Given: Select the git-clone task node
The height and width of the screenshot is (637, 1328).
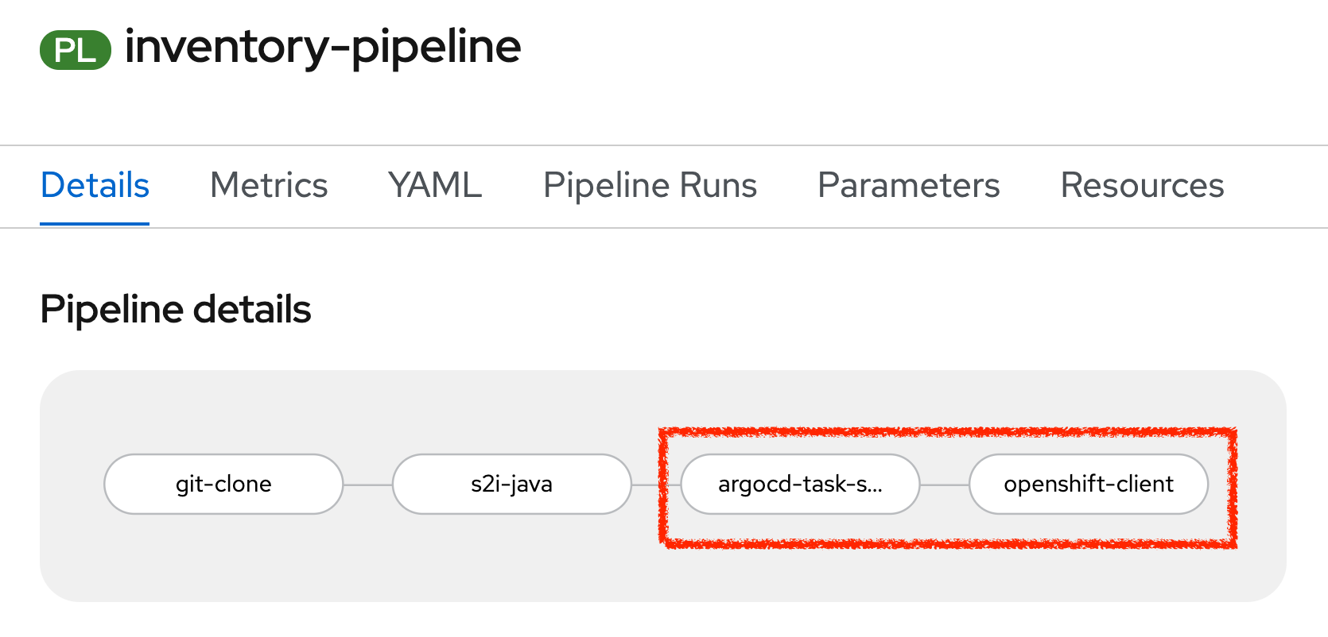Looking at the screenshot, I should coord(223,484).
